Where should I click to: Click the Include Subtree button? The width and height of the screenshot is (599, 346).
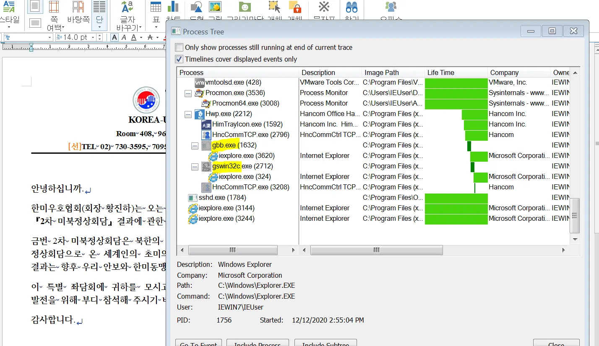326,343
